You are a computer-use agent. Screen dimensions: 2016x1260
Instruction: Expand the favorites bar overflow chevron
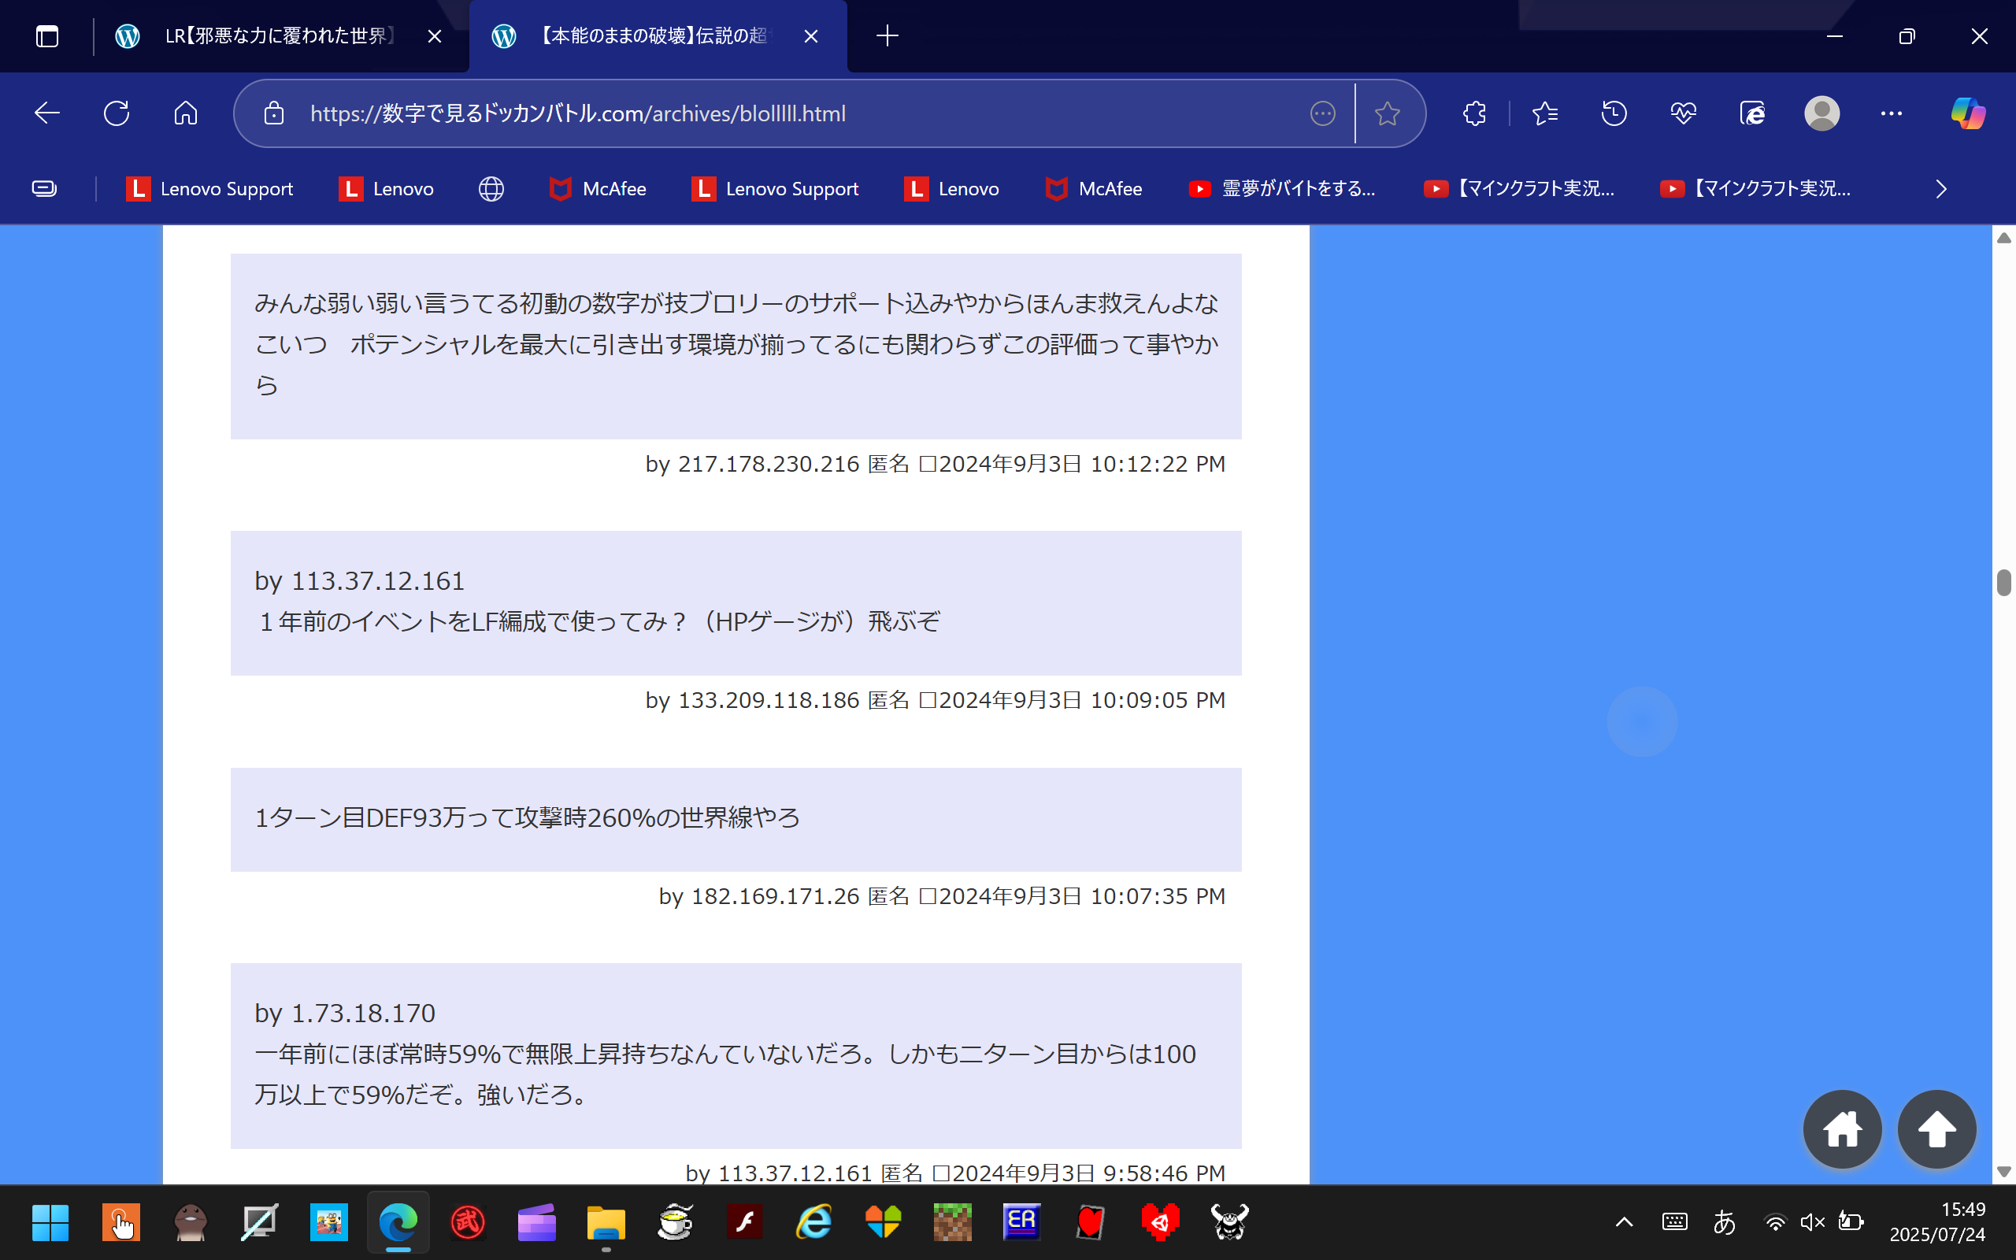(1941, 189)
